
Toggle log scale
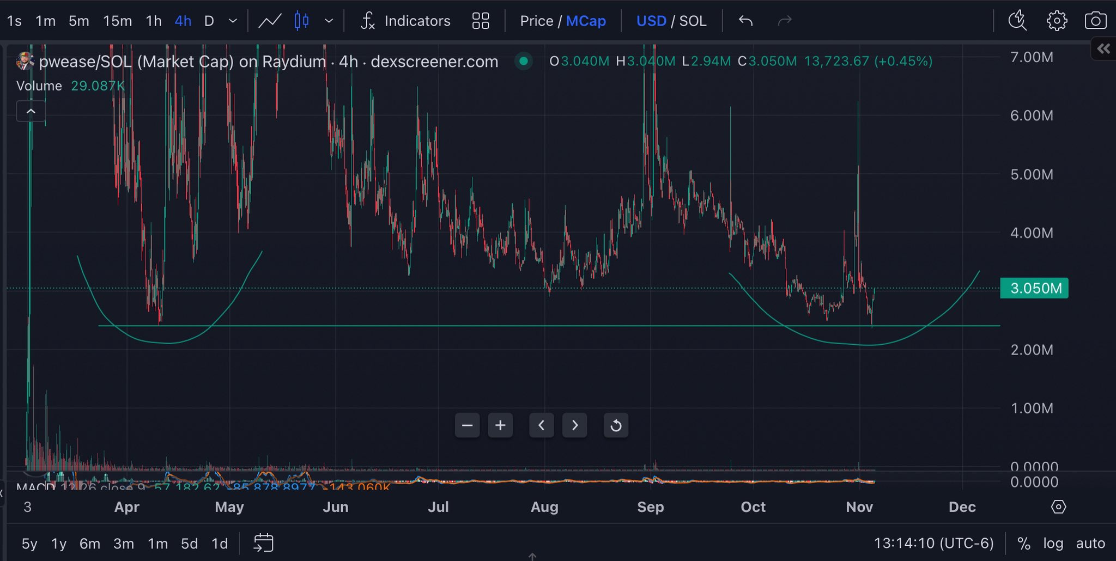[1053, 543]
